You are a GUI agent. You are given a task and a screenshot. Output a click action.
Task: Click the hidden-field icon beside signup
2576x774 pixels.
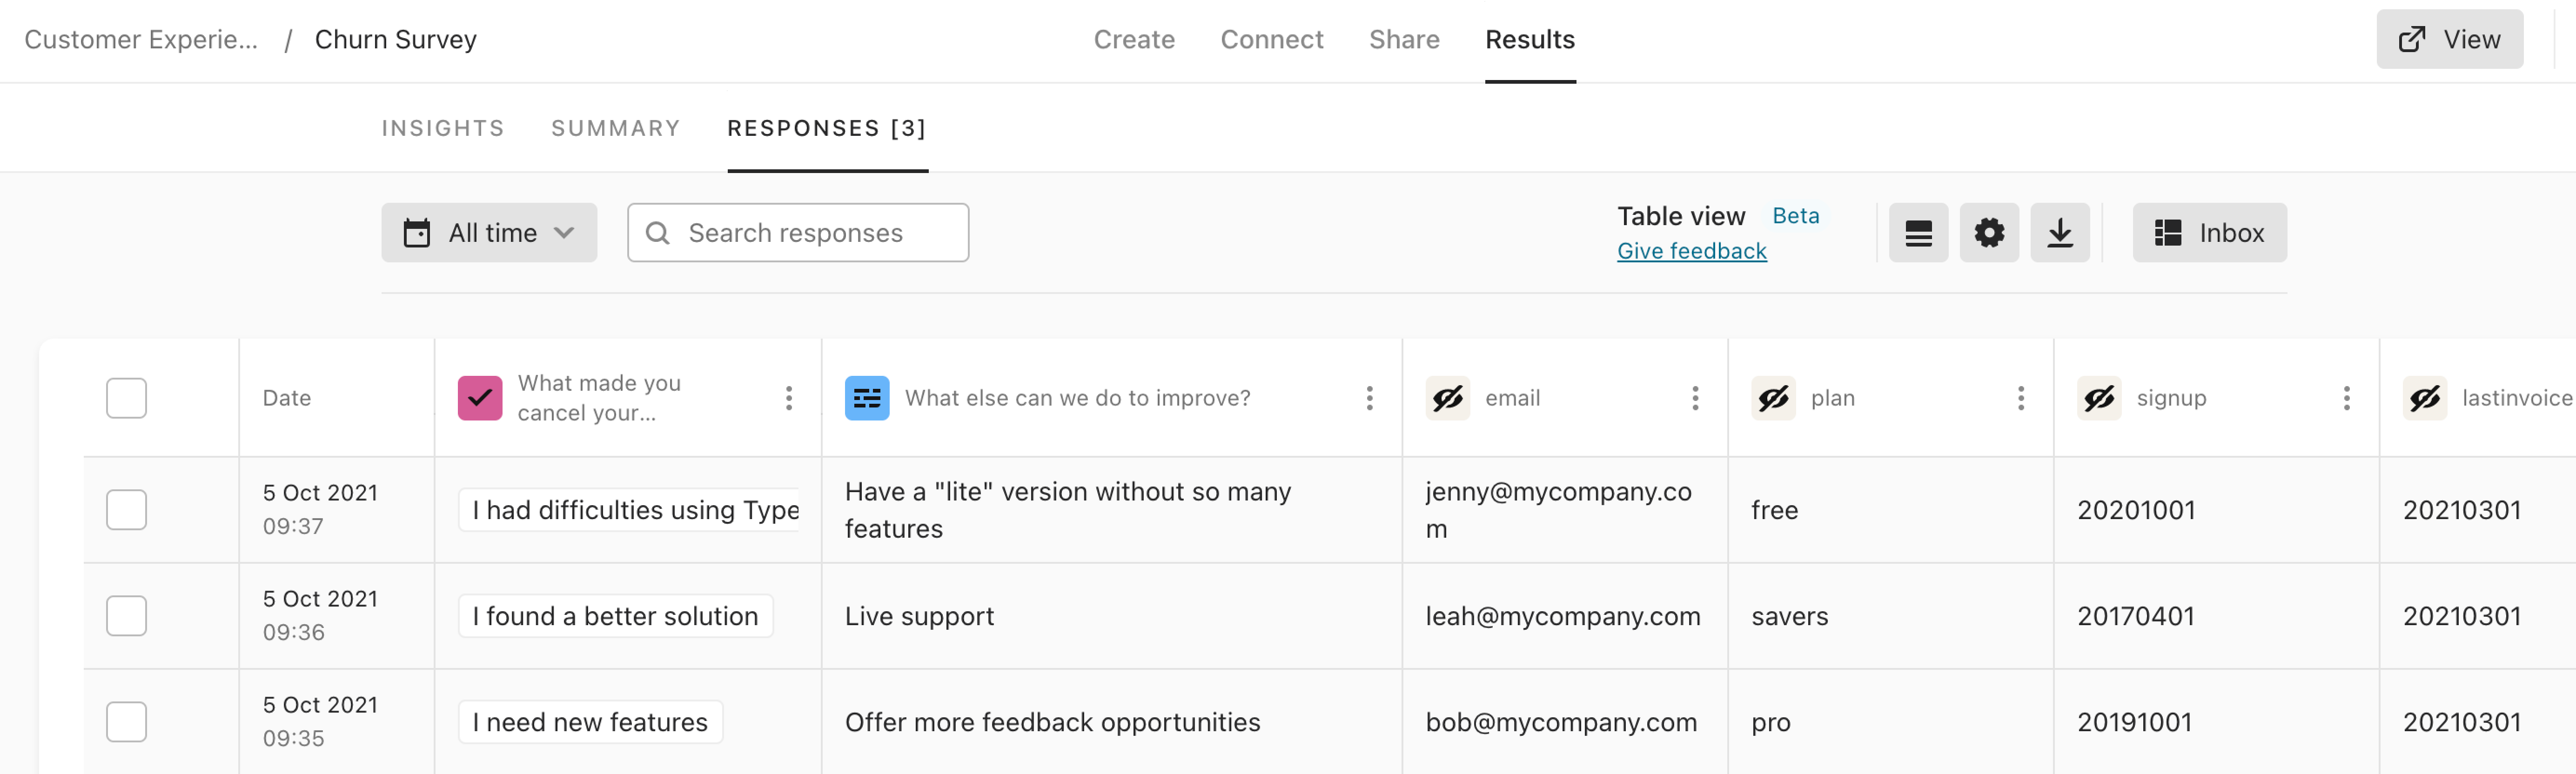click(2099, 398)
